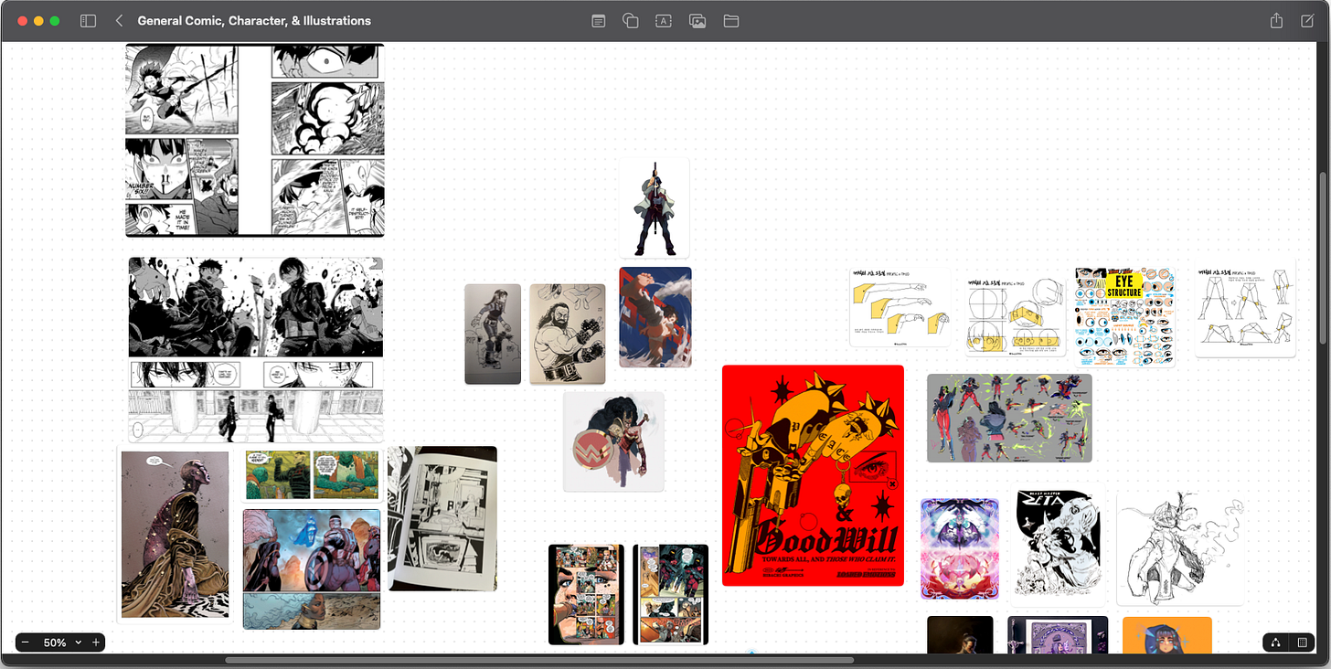The height and width of the screenshot is (669, 1331).
Task: Select the red Good Will pistol poster
Action: tap(813, 475)
